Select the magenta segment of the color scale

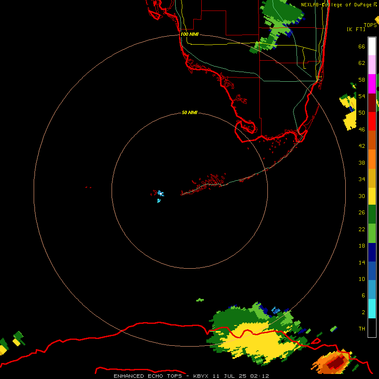tap(372, 84)
